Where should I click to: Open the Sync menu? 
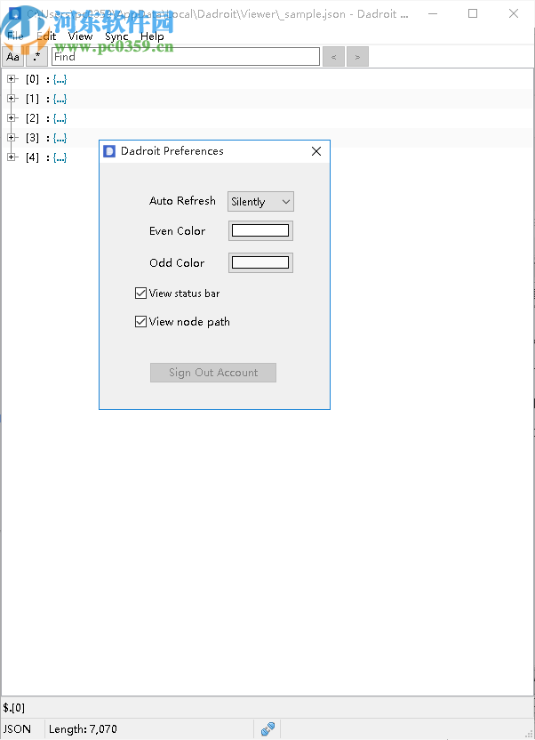coord(116,36)
